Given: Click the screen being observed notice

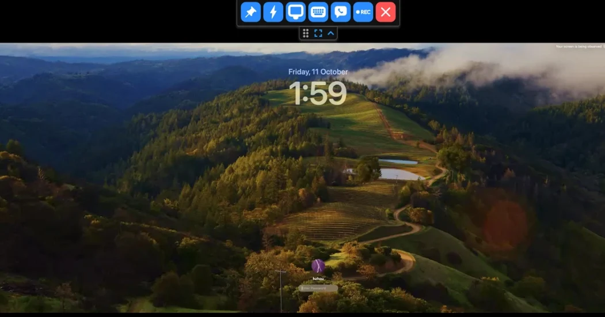Looking at the screenshot, I should tap(580, 47).
